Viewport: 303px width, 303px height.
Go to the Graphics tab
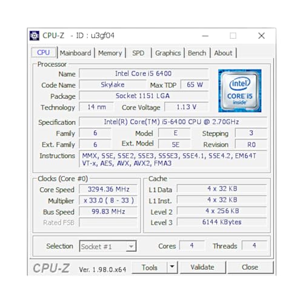tap(168, 53)
